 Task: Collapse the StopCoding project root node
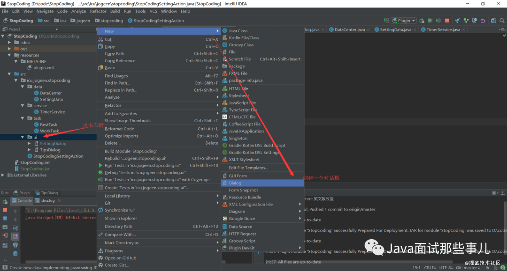tap(3, 37)
